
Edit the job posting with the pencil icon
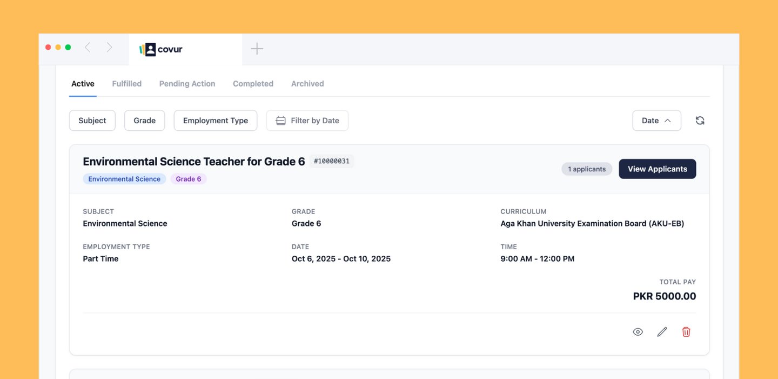pos(662,332)
